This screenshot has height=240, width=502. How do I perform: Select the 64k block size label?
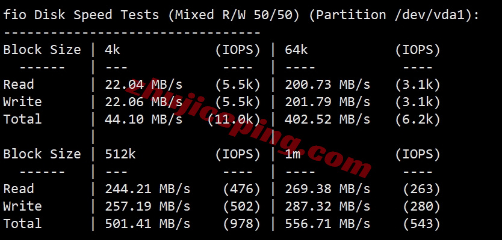pyautogui.click(x=297, y=50)
